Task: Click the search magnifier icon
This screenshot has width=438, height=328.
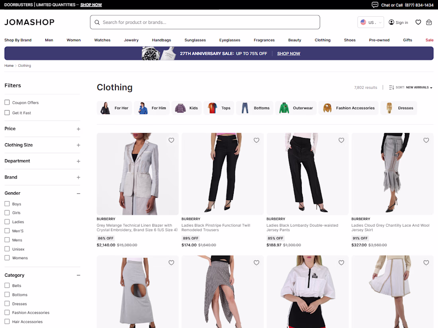Action: click(x=97, y=22)
